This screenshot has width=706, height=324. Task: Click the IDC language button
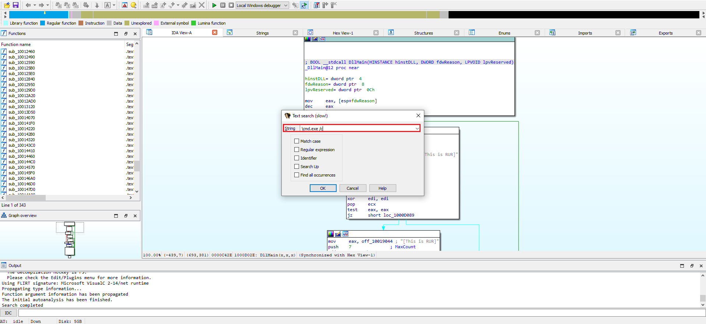[8, 313]
